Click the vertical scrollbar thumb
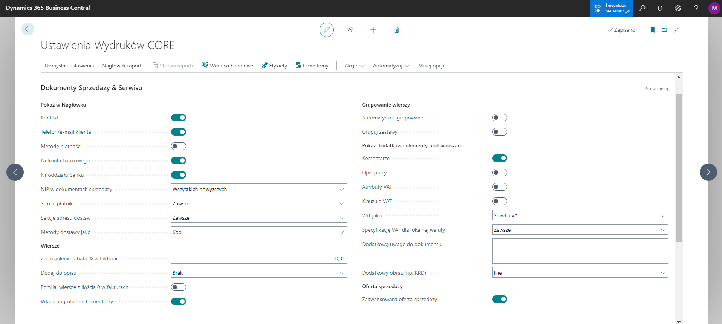Viewport: 722px width, 324px height. tap(679, 168)
